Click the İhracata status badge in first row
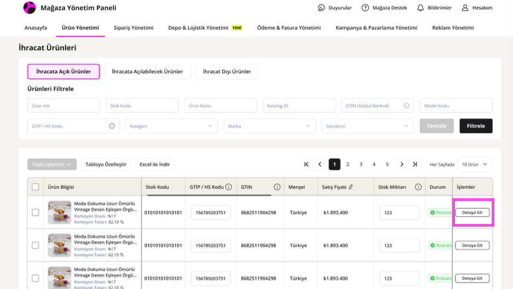This screenshot has height=289, width=513. (x=440, y=212)
